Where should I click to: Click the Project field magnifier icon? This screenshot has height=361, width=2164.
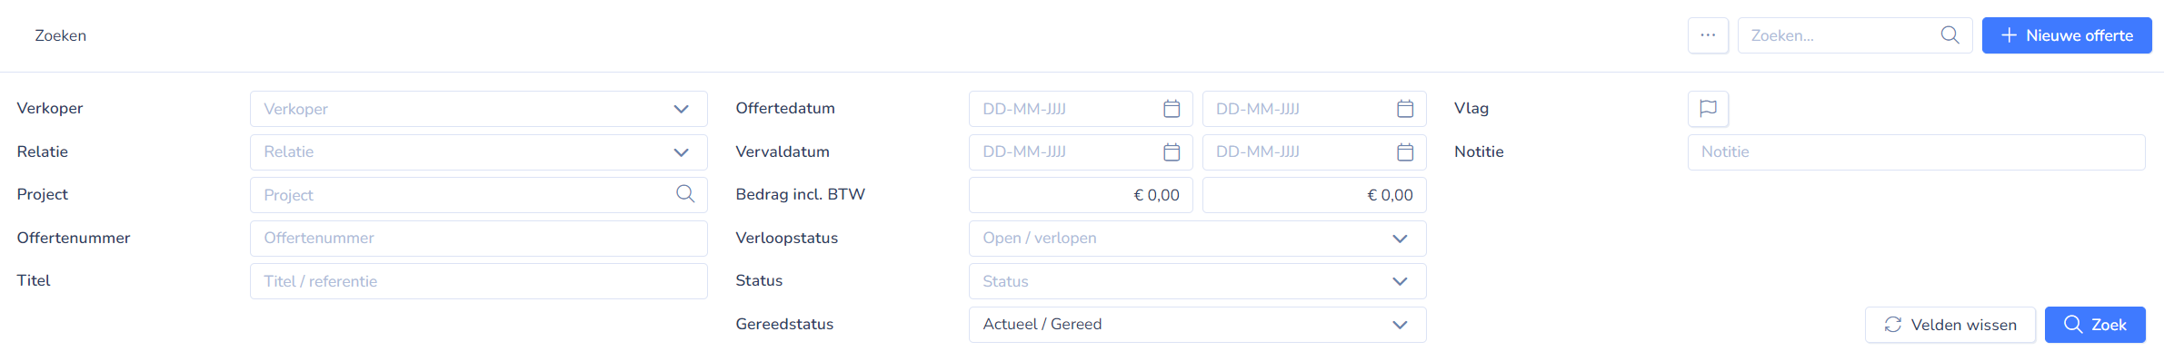coord(685,194)
